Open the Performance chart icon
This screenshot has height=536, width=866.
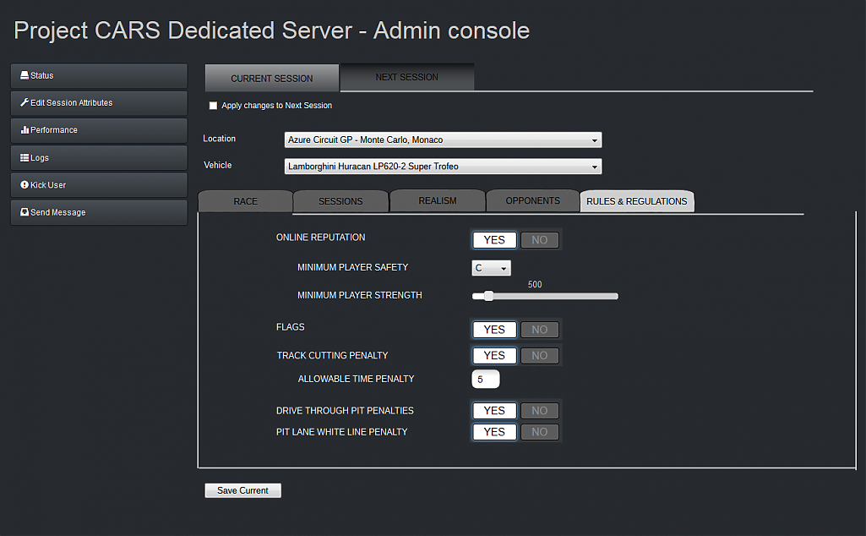click(25, 130)
